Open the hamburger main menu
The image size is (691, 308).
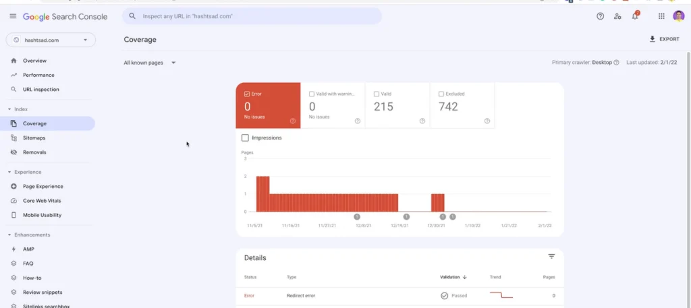click(x=13, y=16)
